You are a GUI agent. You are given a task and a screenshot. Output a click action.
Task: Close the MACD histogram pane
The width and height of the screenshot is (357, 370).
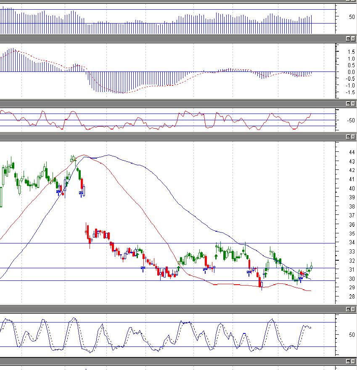pos(353,38)
